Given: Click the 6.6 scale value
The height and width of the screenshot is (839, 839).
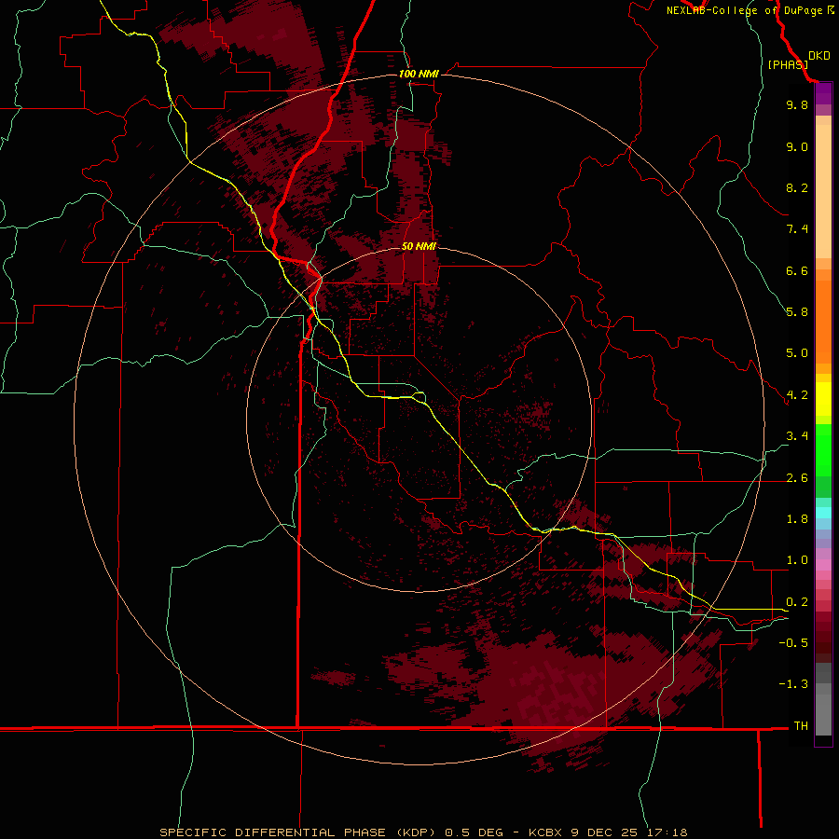Looking at the screenshot, I should point(797,270).
